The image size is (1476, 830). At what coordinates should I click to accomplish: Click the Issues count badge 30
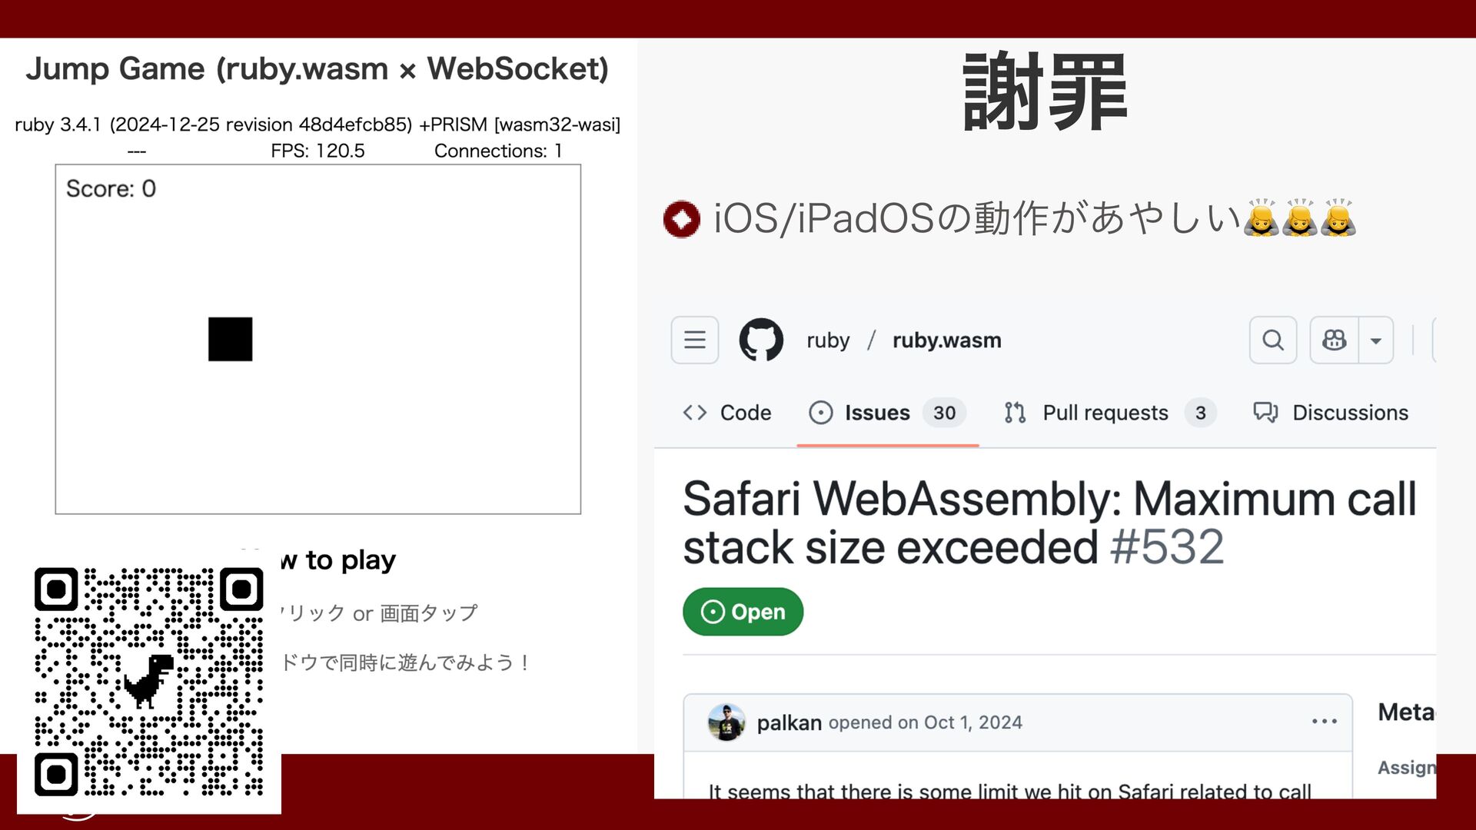[944, 413]
